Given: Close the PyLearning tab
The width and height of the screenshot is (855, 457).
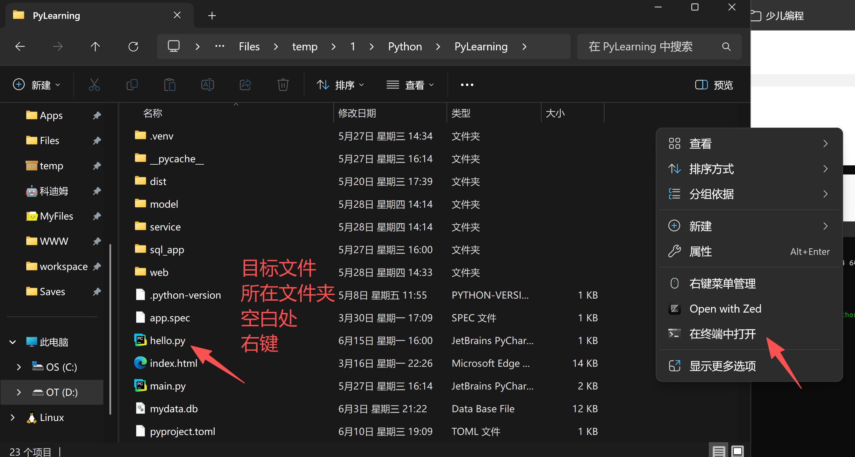Looking at the screenshot, I should [177, 15].
